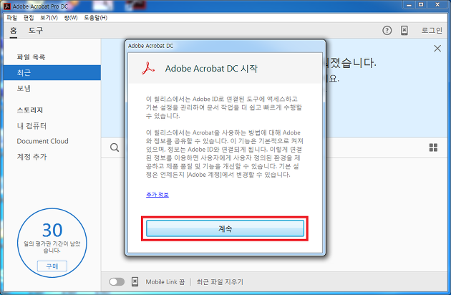Toggle the Mobile Link switch
Image resolution: width=451 pixels, height=295 pixels.
(x=117, y=282)
